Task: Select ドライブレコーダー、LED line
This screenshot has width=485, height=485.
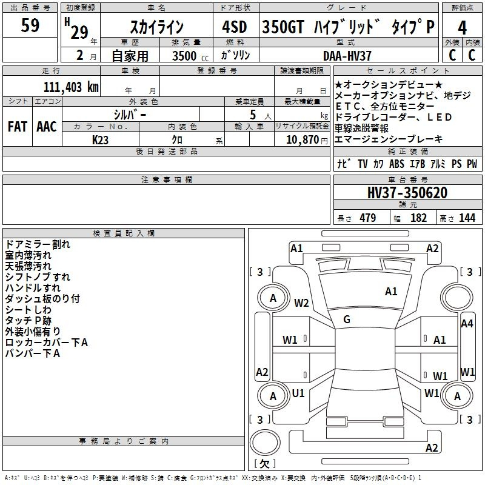Action: [393, 117]
